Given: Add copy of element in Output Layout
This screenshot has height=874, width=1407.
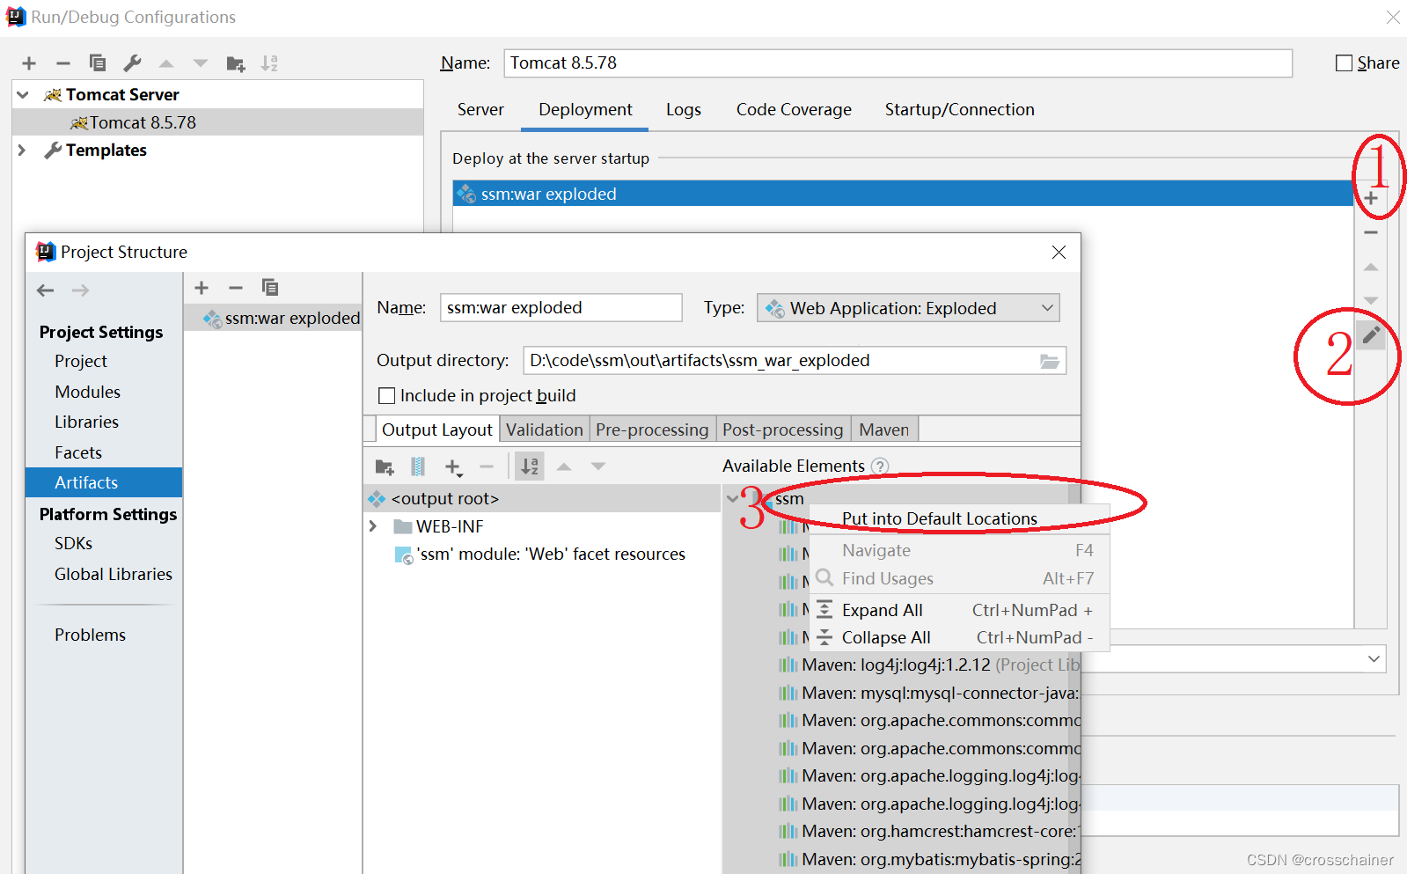Looking at the screenshot, I should coord(453,466).
